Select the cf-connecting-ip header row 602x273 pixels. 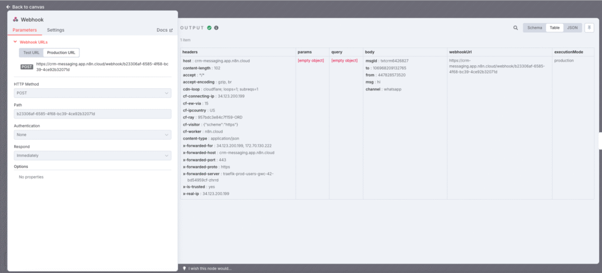(213, 96)
